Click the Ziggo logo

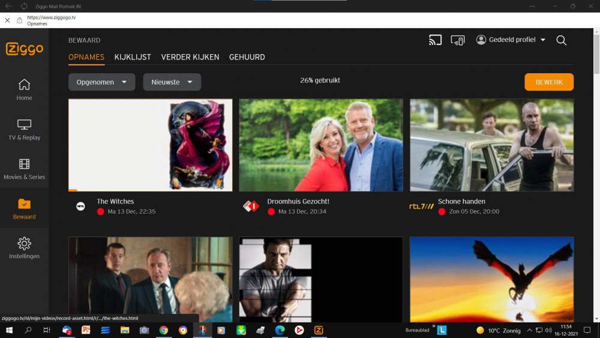(x=25, y=49)
